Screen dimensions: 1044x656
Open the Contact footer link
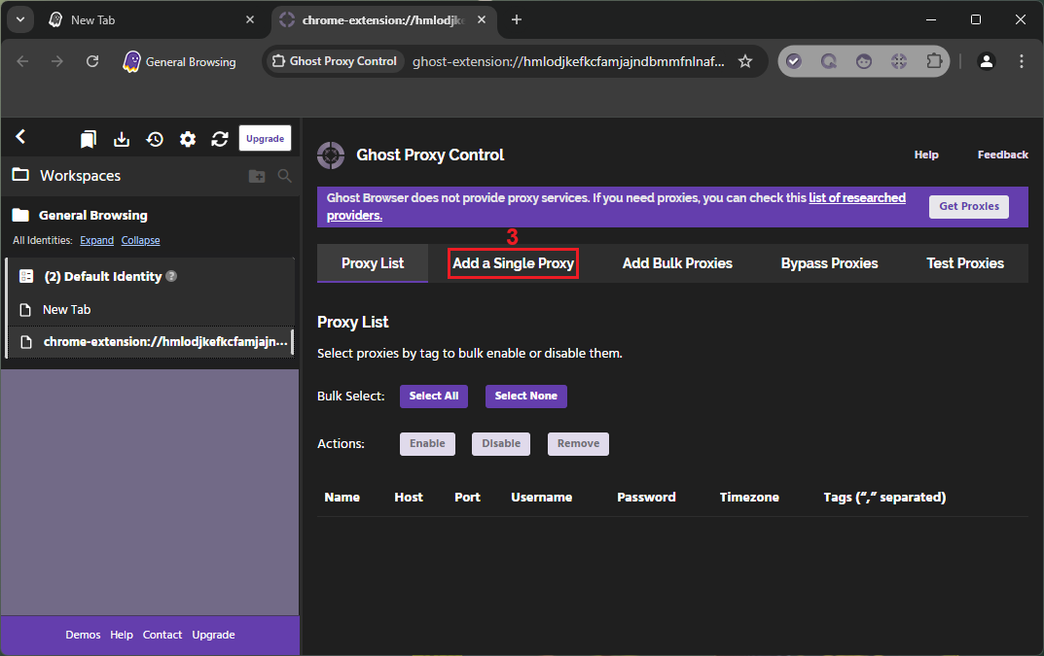coord(162,635)
